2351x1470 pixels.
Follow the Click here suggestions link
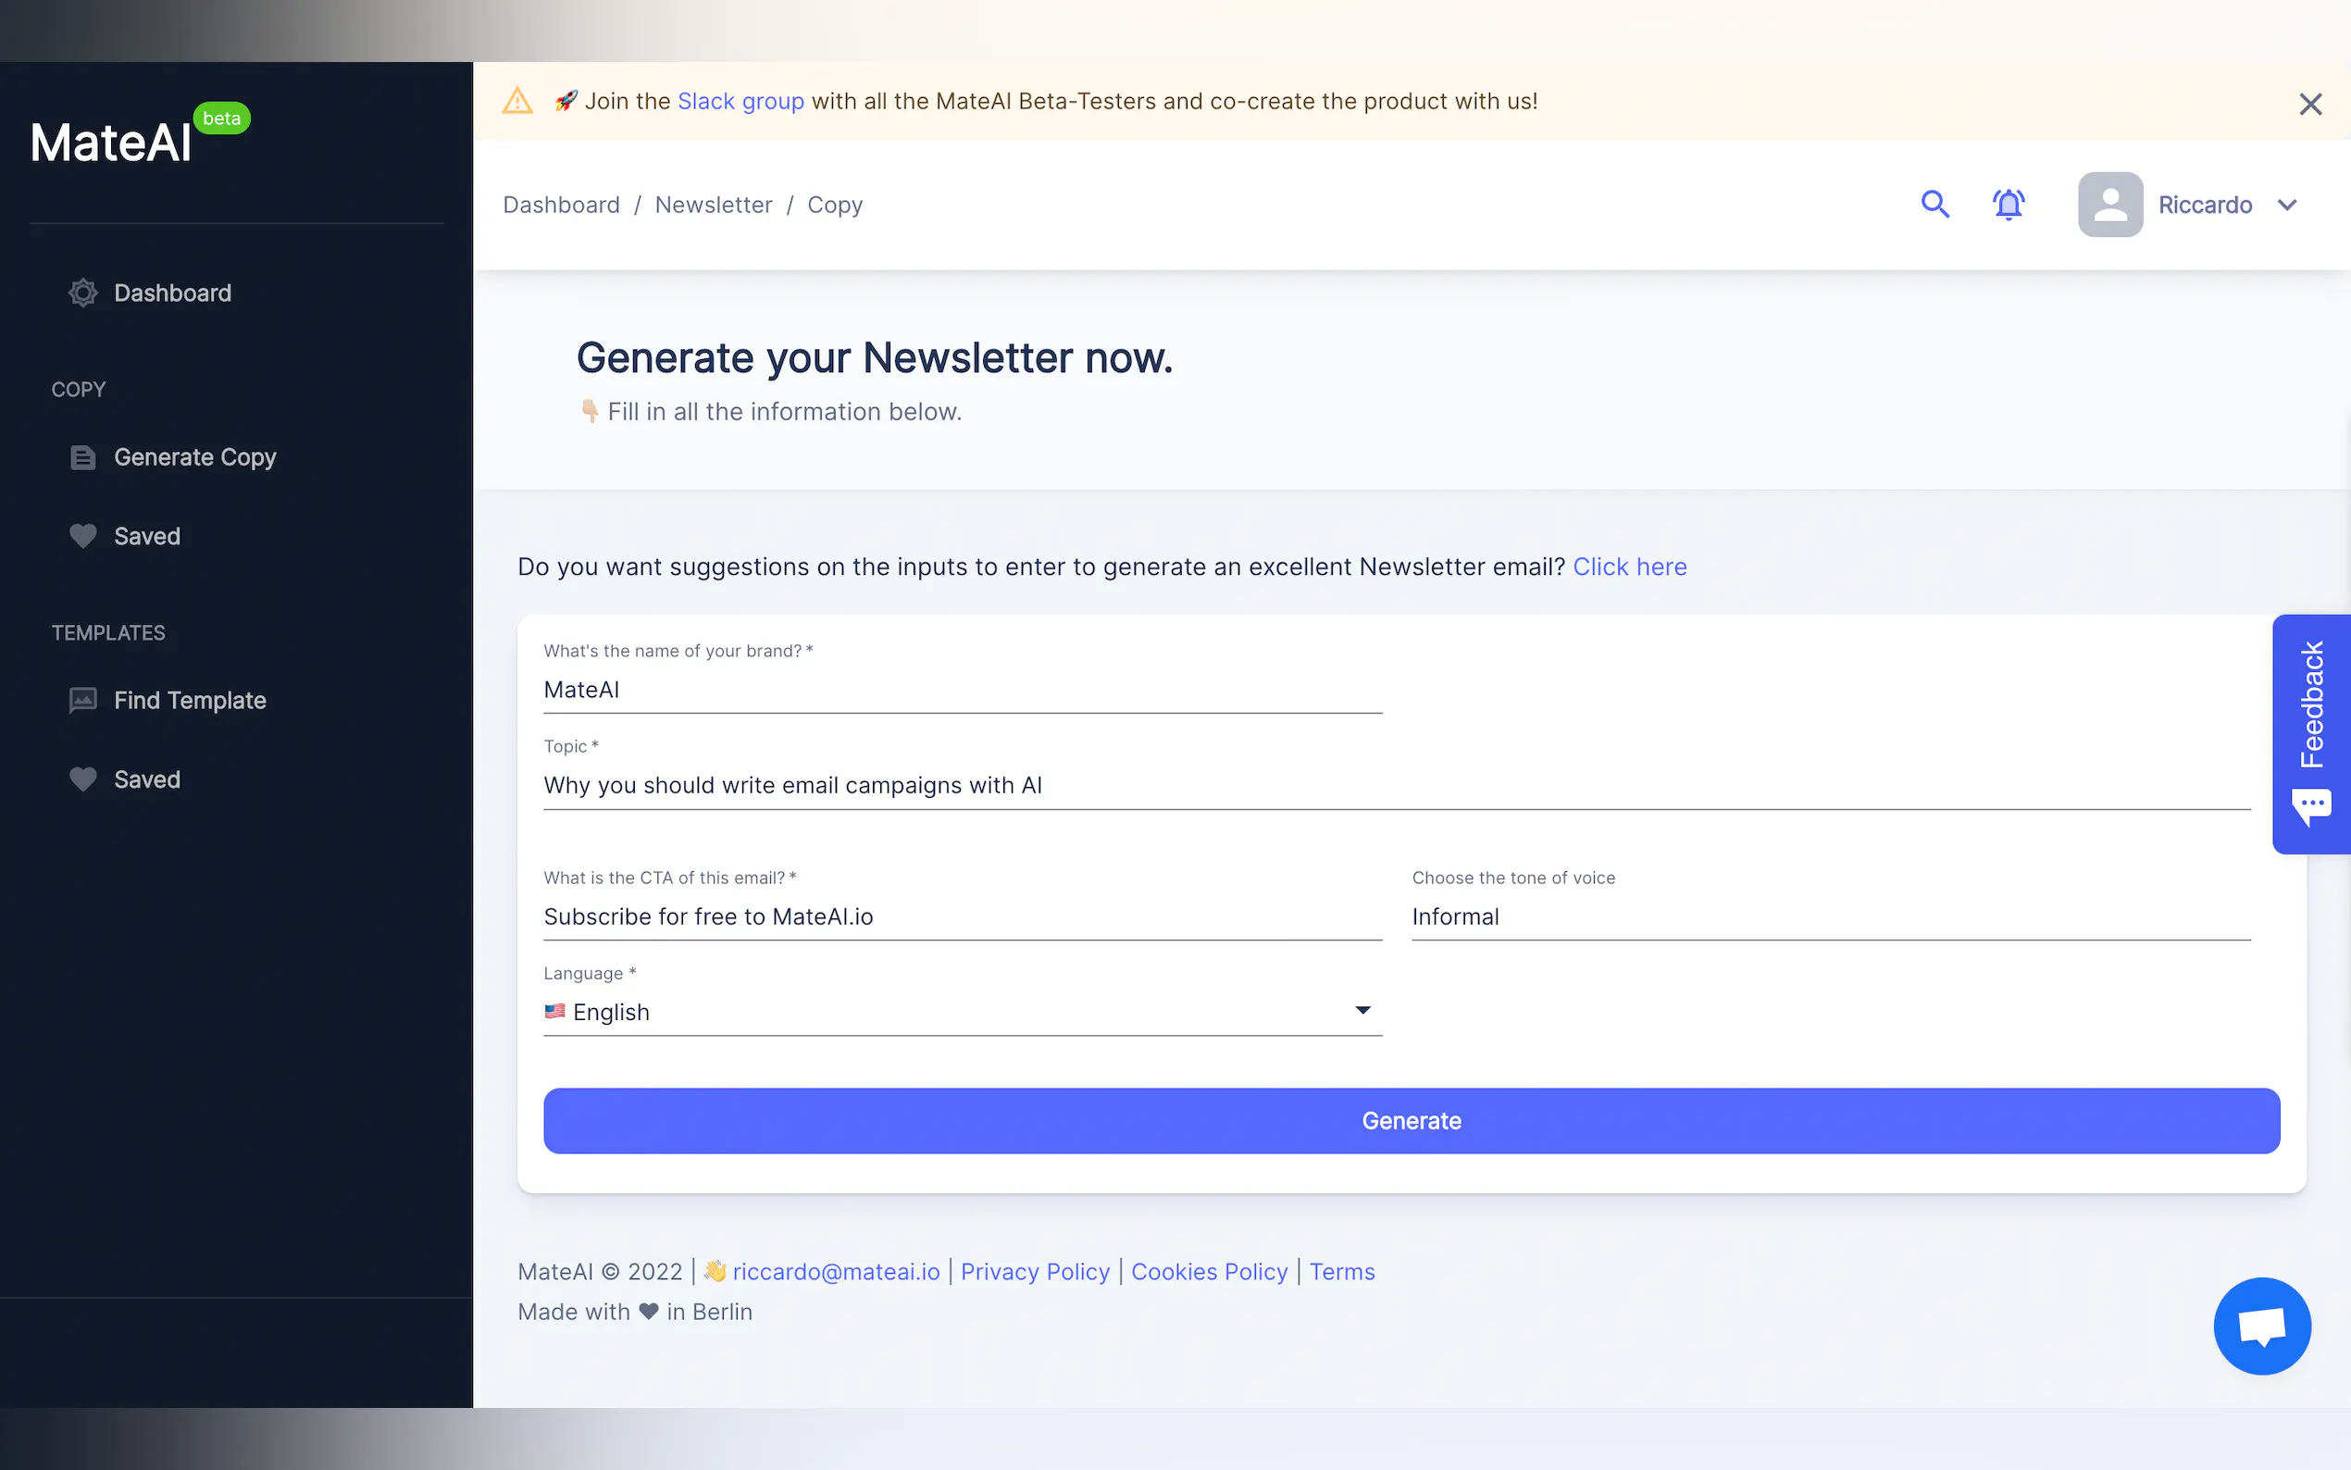click(x=1630, y=567)
